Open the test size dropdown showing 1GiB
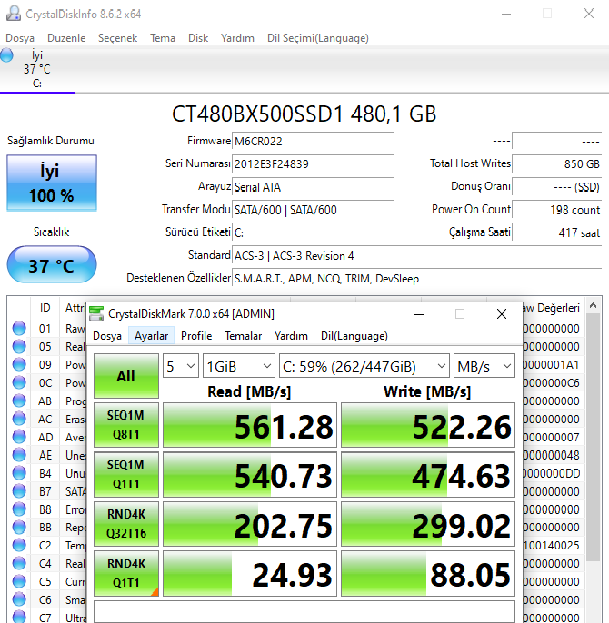 238,366
